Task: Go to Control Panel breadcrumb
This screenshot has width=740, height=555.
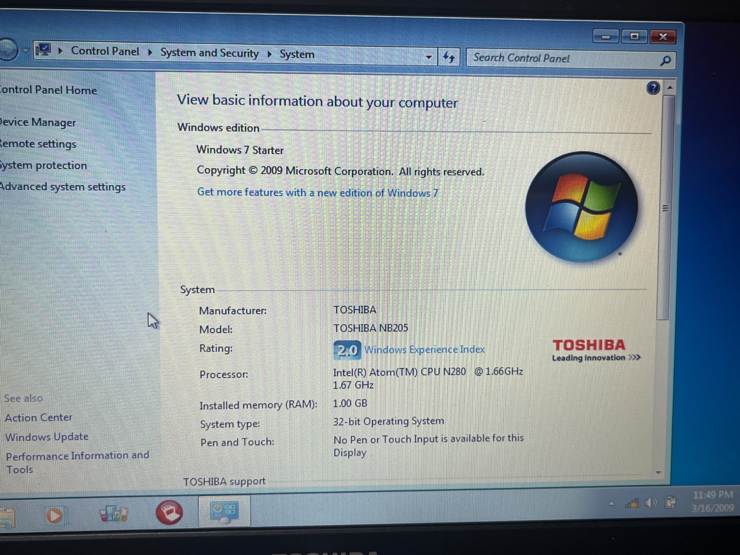Action: pos(105,51)
